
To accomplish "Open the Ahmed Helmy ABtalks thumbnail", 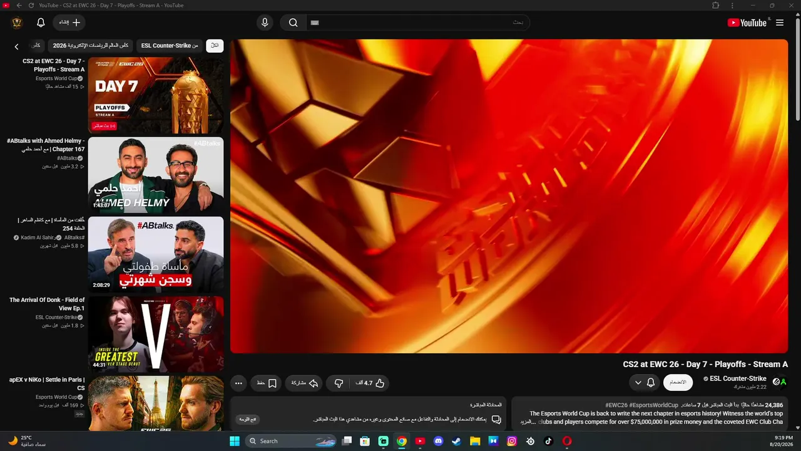I will pos(156,175).
